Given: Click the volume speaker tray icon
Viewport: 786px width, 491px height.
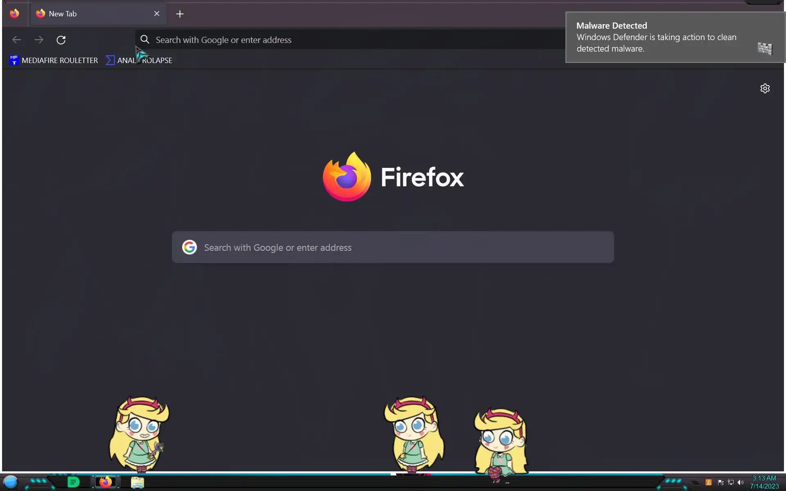Looking at the screenshot, I should coord(740,482).
